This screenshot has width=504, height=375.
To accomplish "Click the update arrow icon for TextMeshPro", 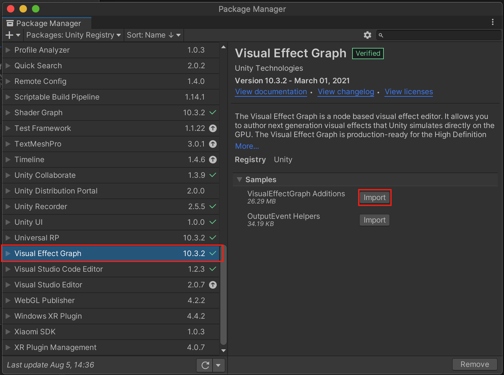I will click(213, 144).
